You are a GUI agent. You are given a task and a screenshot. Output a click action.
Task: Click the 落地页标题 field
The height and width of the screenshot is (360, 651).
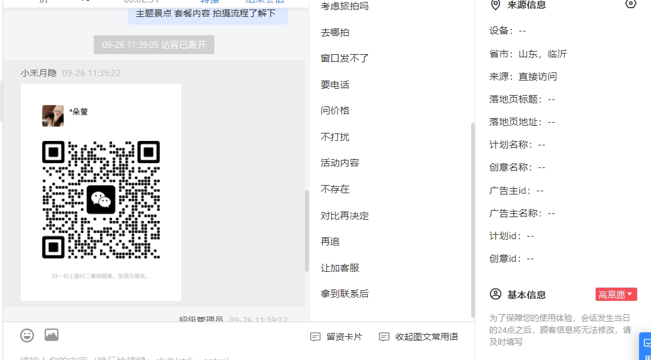pyautogui.click(x=522, y=99)
